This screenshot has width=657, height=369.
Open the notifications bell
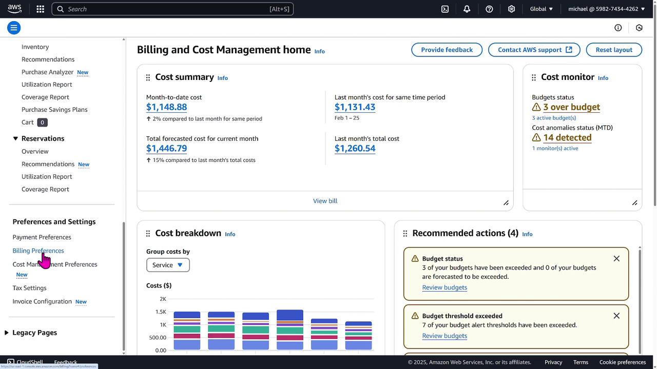[467, 9]
